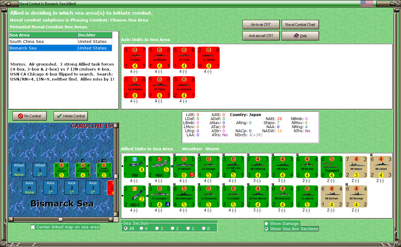This screenshot has height=247, width=401.
Task: Select the CL Abukuma unit counter
Action: [x=184, y=87]
